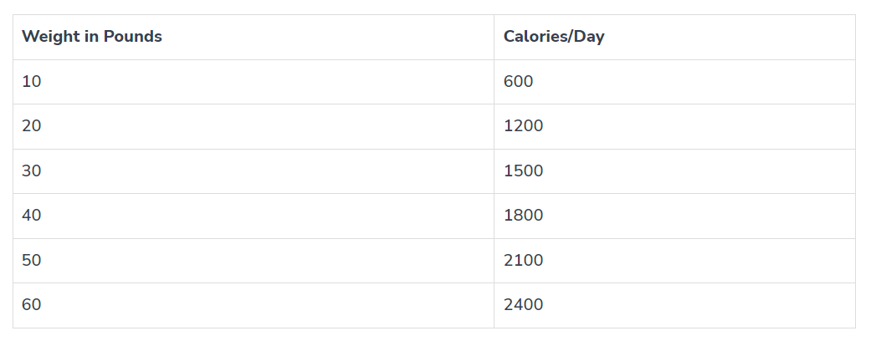
Task: Click the 'Weight in Pounds' column header
Action: pyautogui.click(x=92, y=37)
